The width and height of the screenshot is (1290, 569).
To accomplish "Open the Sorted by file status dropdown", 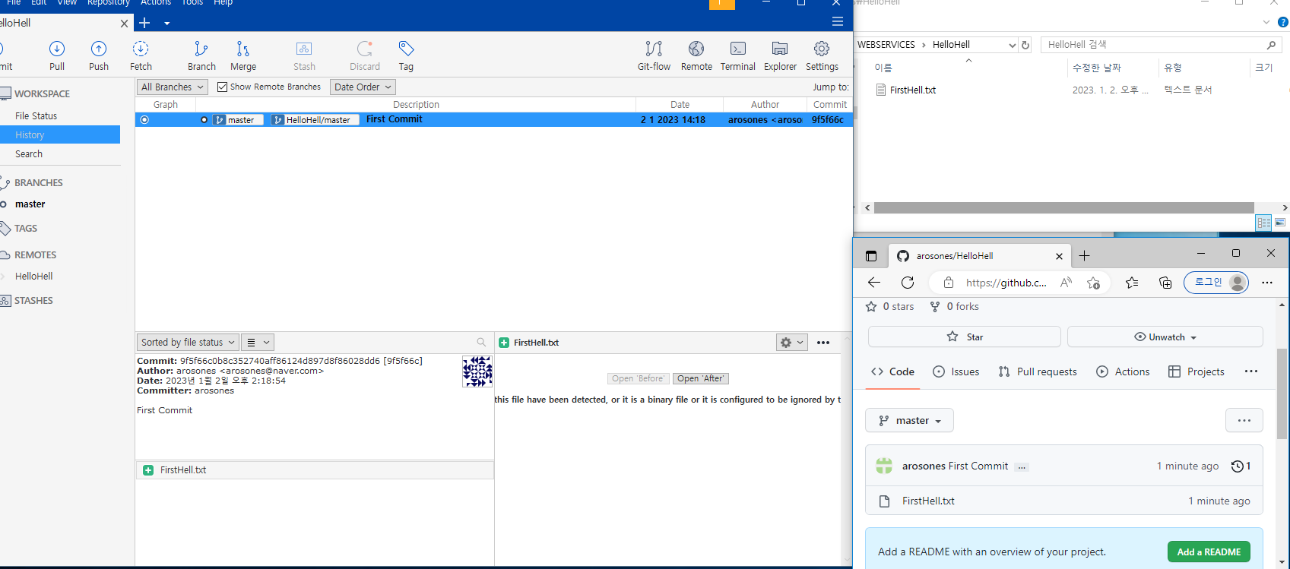I will pyautogui.click(x=188, y=343).
